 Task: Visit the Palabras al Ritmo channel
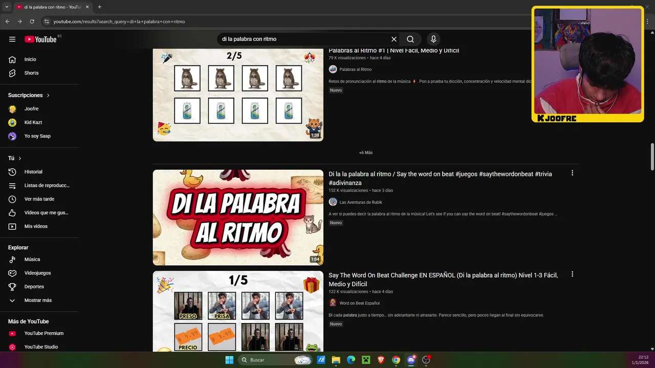tap(355, 70)
